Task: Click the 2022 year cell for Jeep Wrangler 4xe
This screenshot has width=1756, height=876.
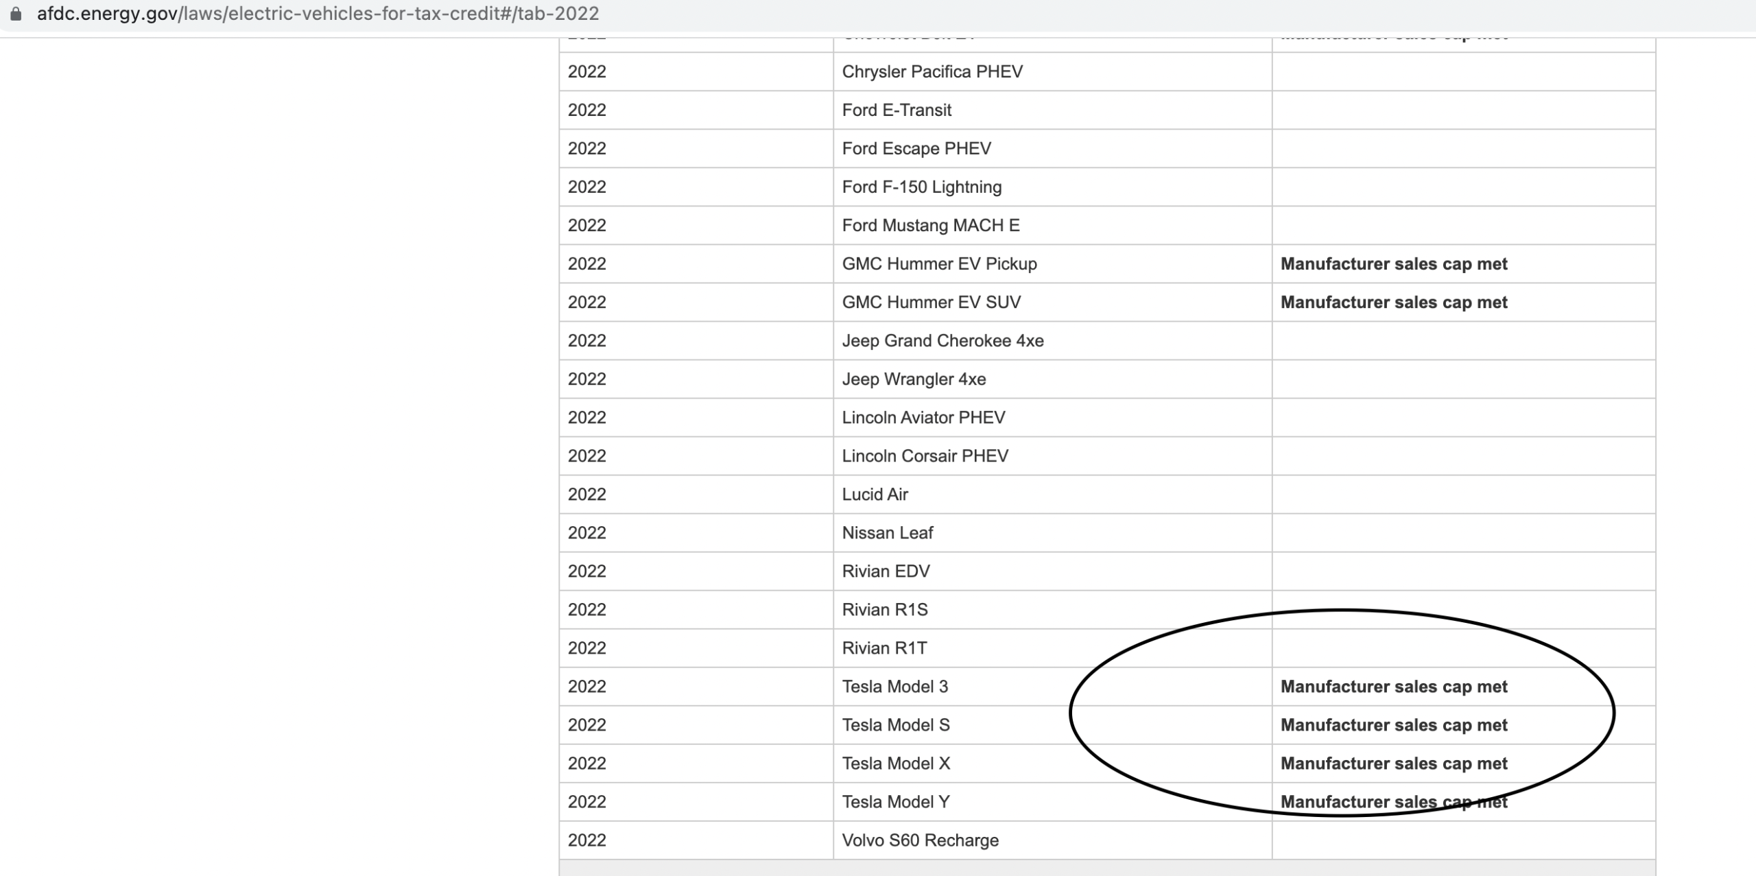Action: pos(696,379)
